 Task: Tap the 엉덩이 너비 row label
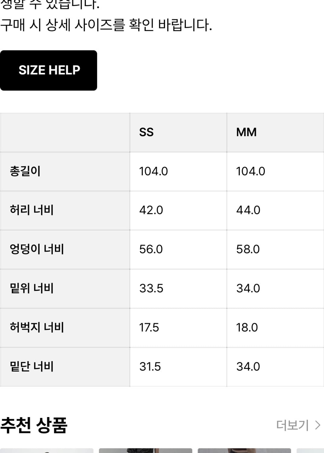[37, 249]
